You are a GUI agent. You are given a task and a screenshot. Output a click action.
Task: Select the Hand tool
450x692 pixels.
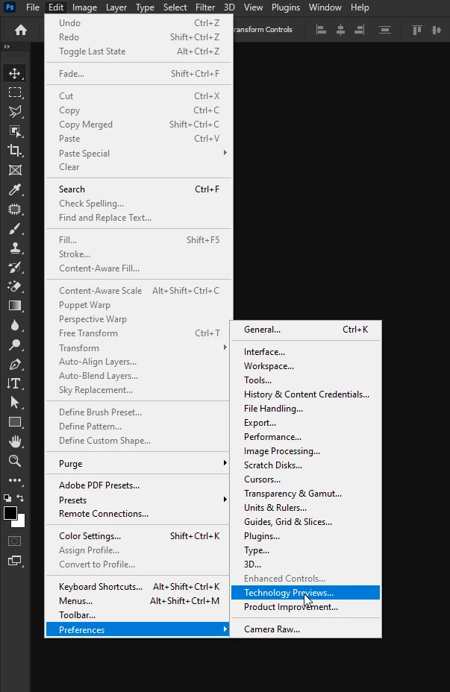coord(15,441)
